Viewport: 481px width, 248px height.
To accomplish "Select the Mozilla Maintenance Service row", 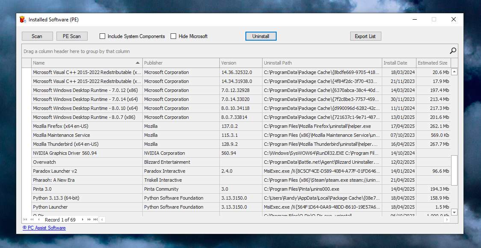I will tap(241, 135).
